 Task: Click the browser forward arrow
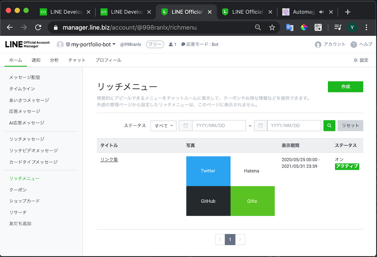pos(24,27)
